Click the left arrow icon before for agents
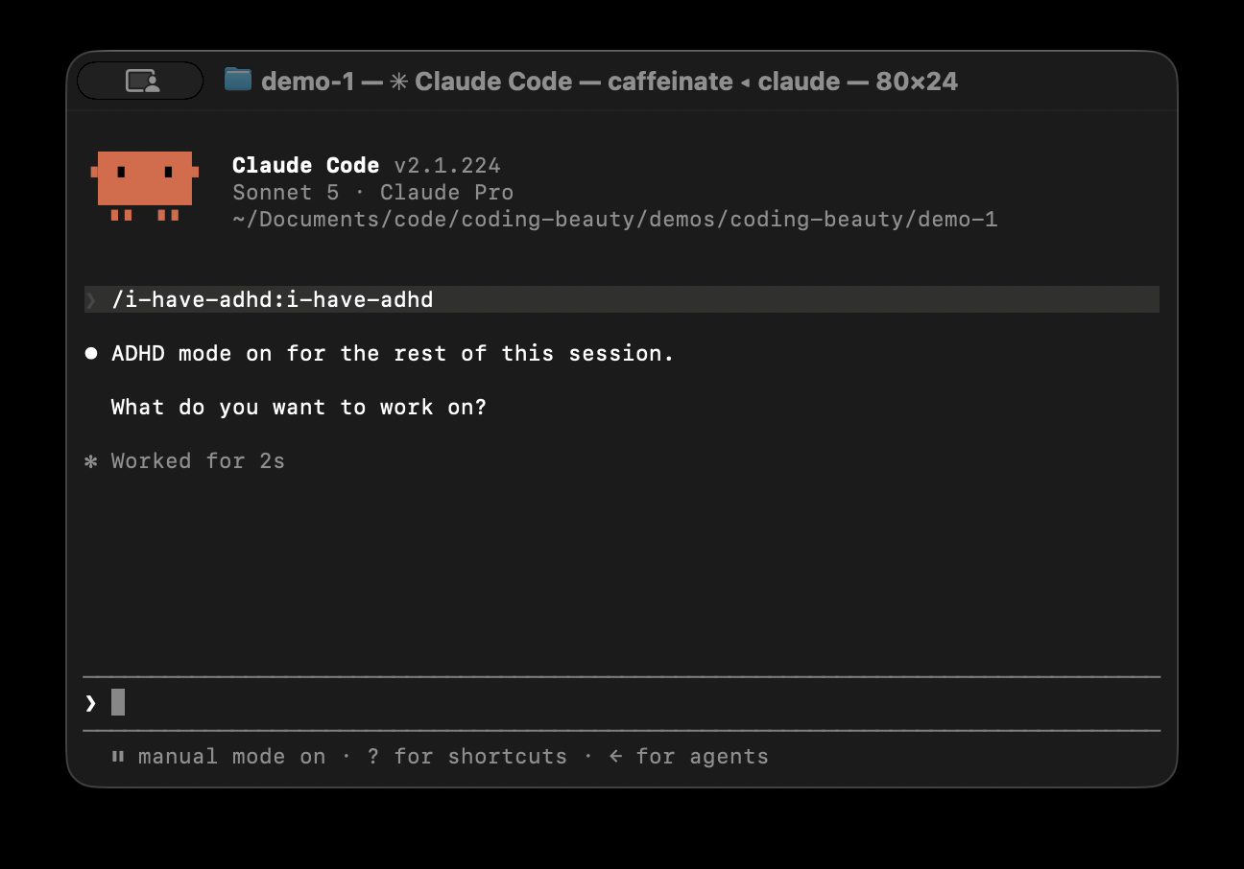Viewport: 1244px width, 869px height. click(615, 756)
